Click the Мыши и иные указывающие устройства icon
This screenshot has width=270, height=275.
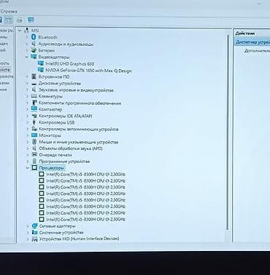(34, 142)
